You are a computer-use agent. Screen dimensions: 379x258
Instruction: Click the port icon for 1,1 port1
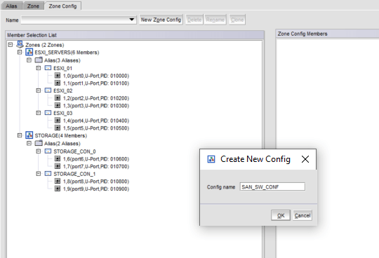tap(58, 83)
